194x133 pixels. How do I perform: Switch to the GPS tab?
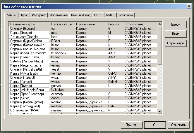click(x=97, y=15)
